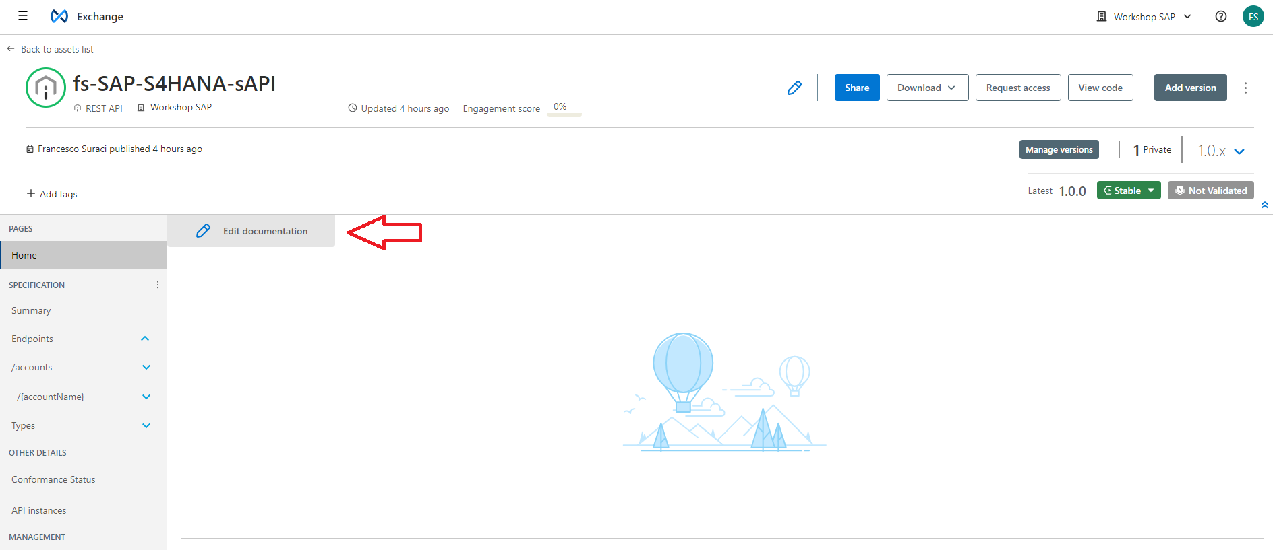Click the 'Updated 4 hours ago' text
This screenshot has width=1273, height=550.
tap(405, 108)
